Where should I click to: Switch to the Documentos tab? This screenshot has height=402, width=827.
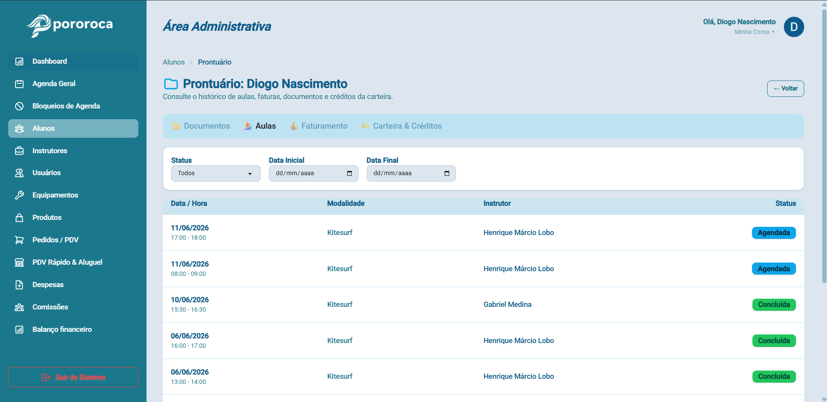point(201,126)
